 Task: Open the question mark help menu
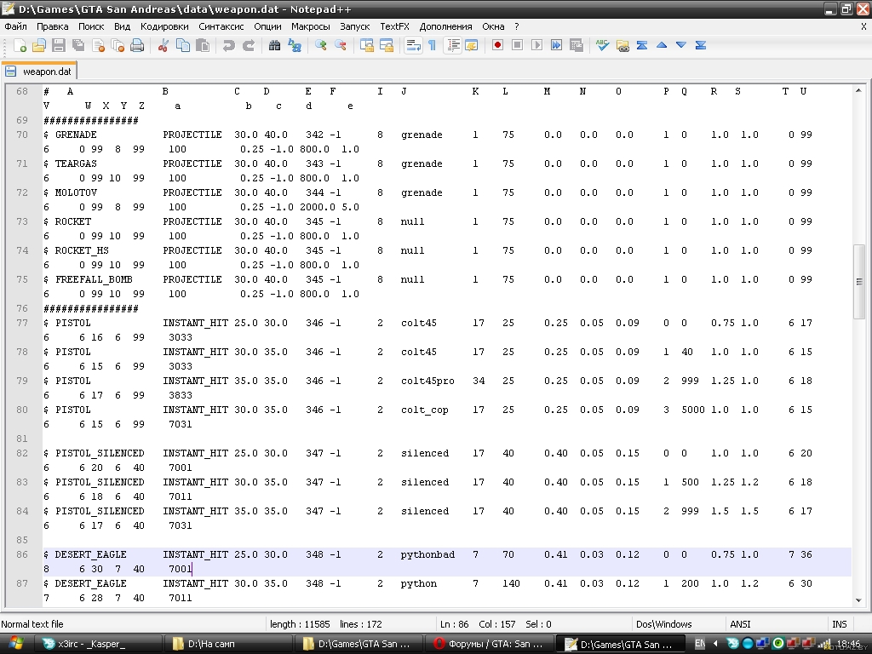(x=517, y=26)
